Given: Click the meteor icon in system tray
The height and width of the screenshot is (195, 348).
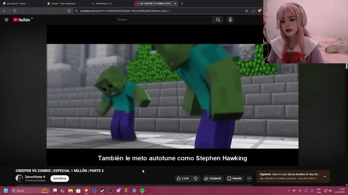Looking at the screenshot, I should 294,191.
